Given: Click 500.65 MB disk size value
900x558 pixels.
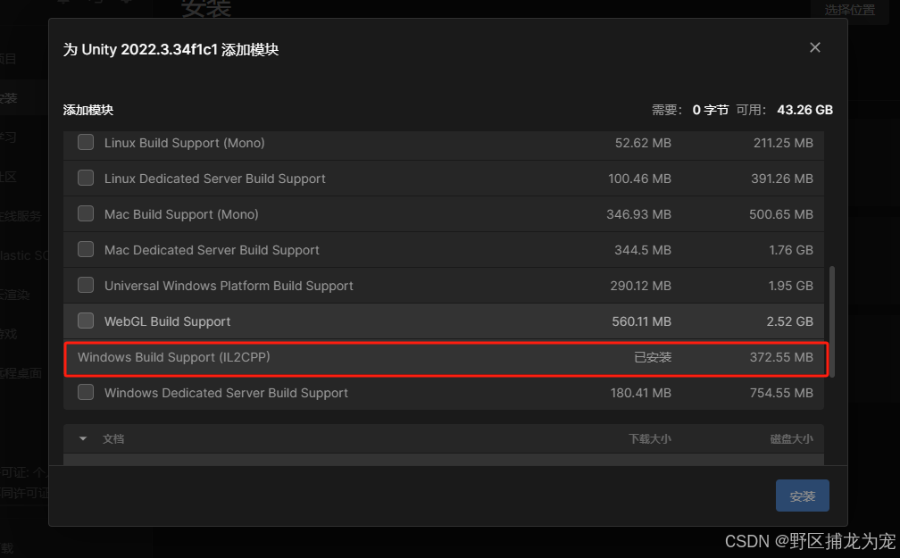Looking at the screenshot, I should [x=781, y=214].
